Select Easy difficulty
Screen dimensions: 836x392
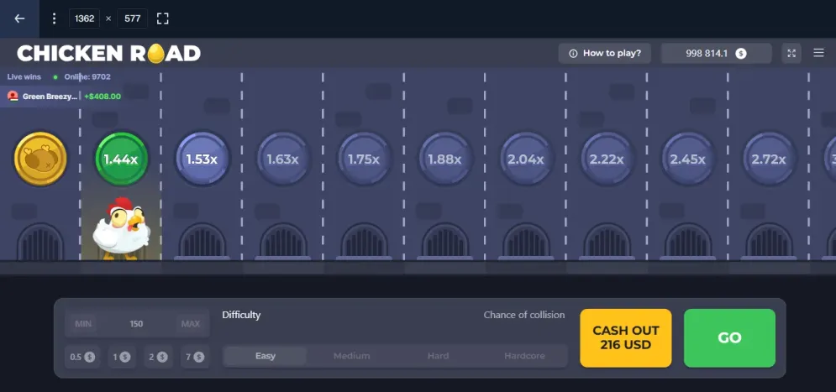(x=266, y=356)
